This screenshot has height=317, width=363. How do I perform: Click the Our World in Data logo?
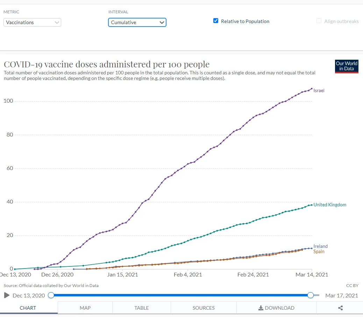pos(346,66)
